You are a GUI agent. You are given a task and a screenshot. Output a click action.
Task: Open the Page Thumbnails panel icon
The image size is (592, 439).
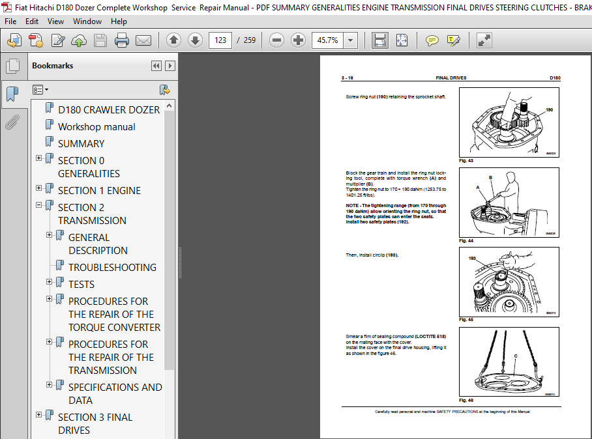point(13,66)
